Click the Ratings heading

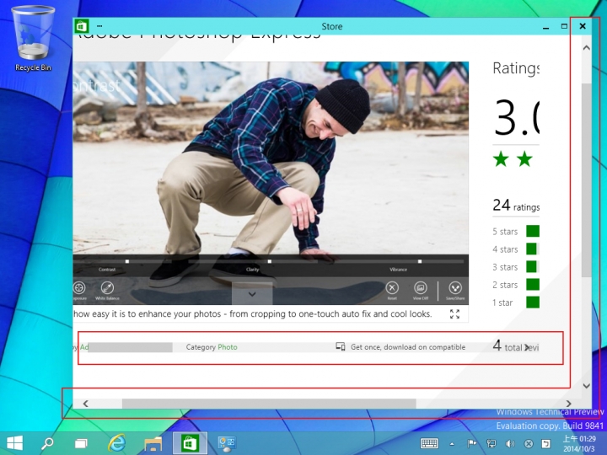(x=516, y=68)
